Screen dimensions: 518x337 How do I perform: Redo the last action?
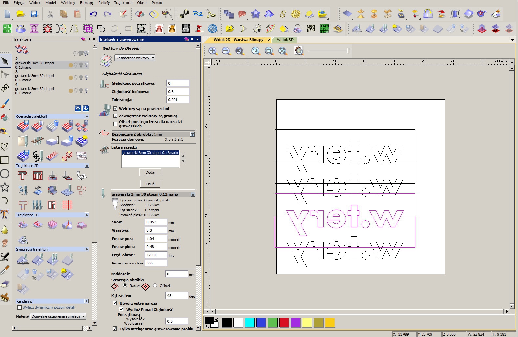tap(107, 14)
